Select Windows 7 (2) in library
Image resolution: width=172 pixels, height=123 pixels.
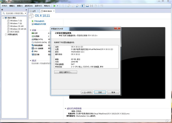(15, 23)
